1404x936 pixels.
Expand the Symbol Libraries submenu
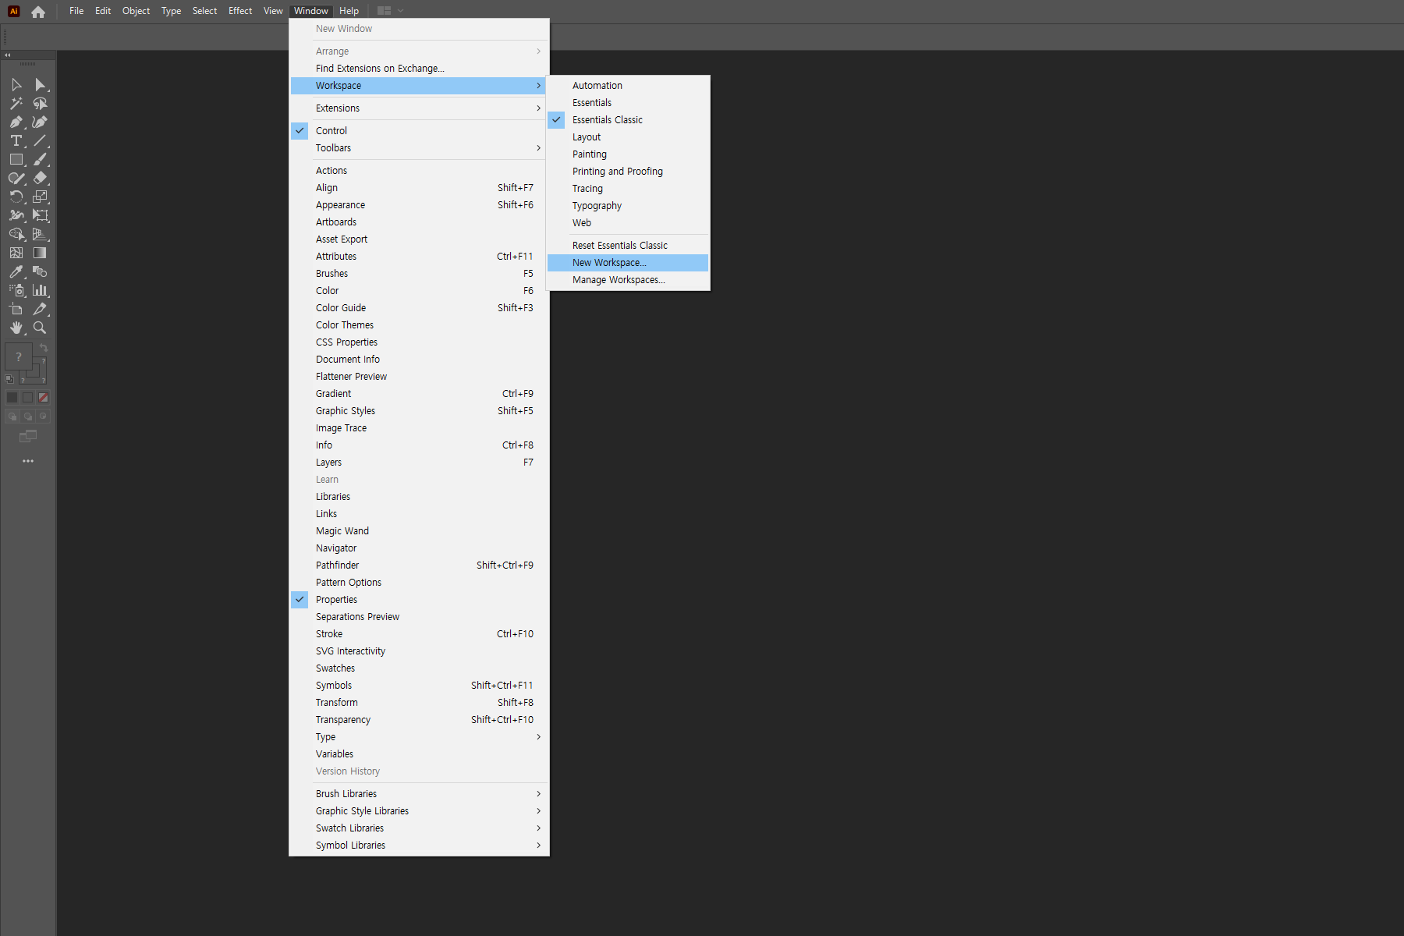click(420, 846)
